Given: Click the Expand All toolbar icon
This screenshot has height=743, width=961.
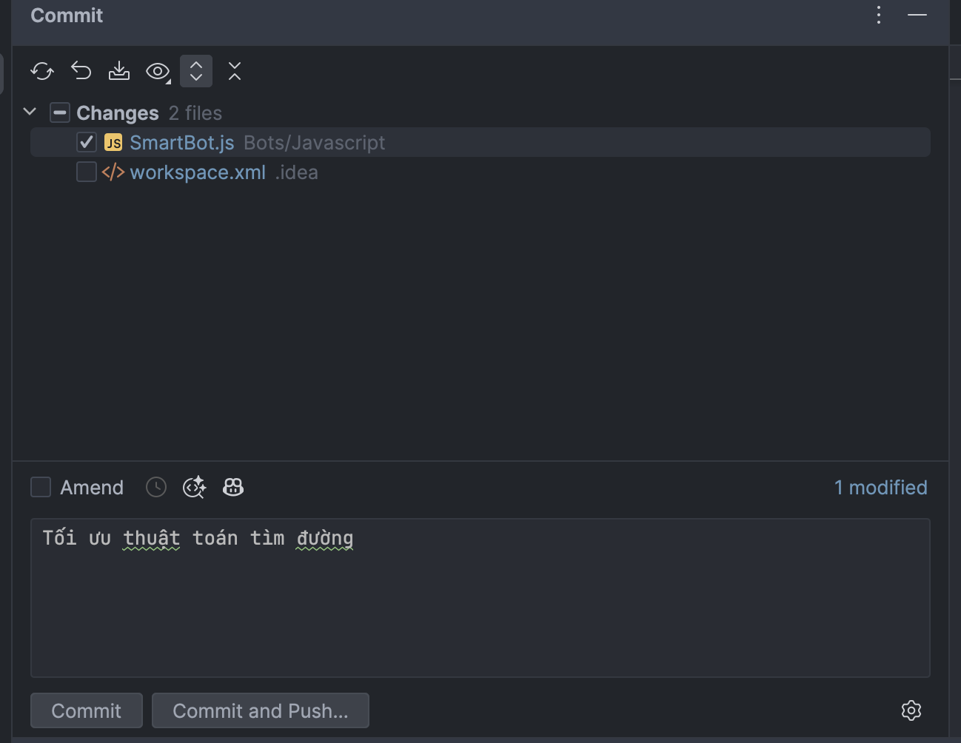Looking at the screenshot, I should 196,71.
